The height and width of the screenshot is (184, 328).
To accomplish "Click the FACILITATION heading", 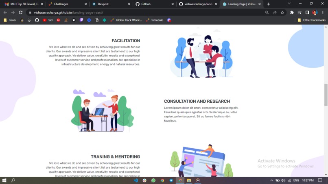I will (126, 41).
